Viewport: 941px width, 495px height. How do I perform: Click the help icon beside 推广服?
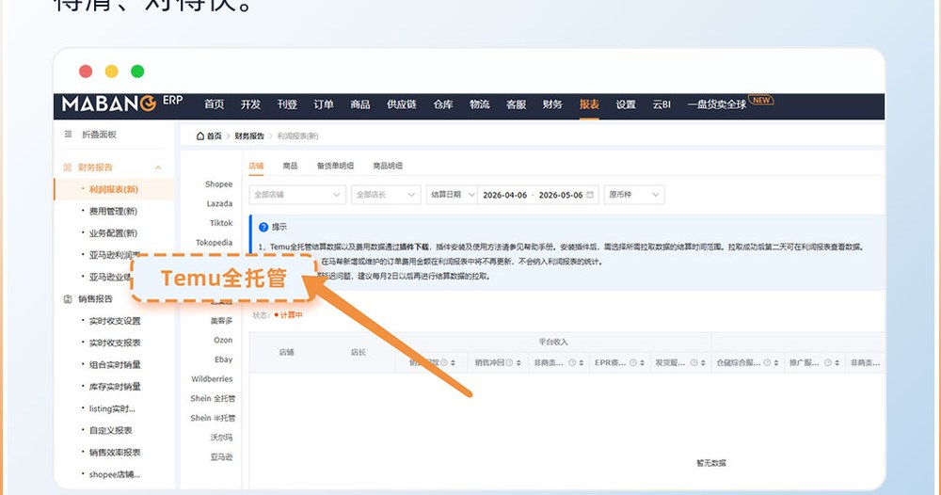827,363
